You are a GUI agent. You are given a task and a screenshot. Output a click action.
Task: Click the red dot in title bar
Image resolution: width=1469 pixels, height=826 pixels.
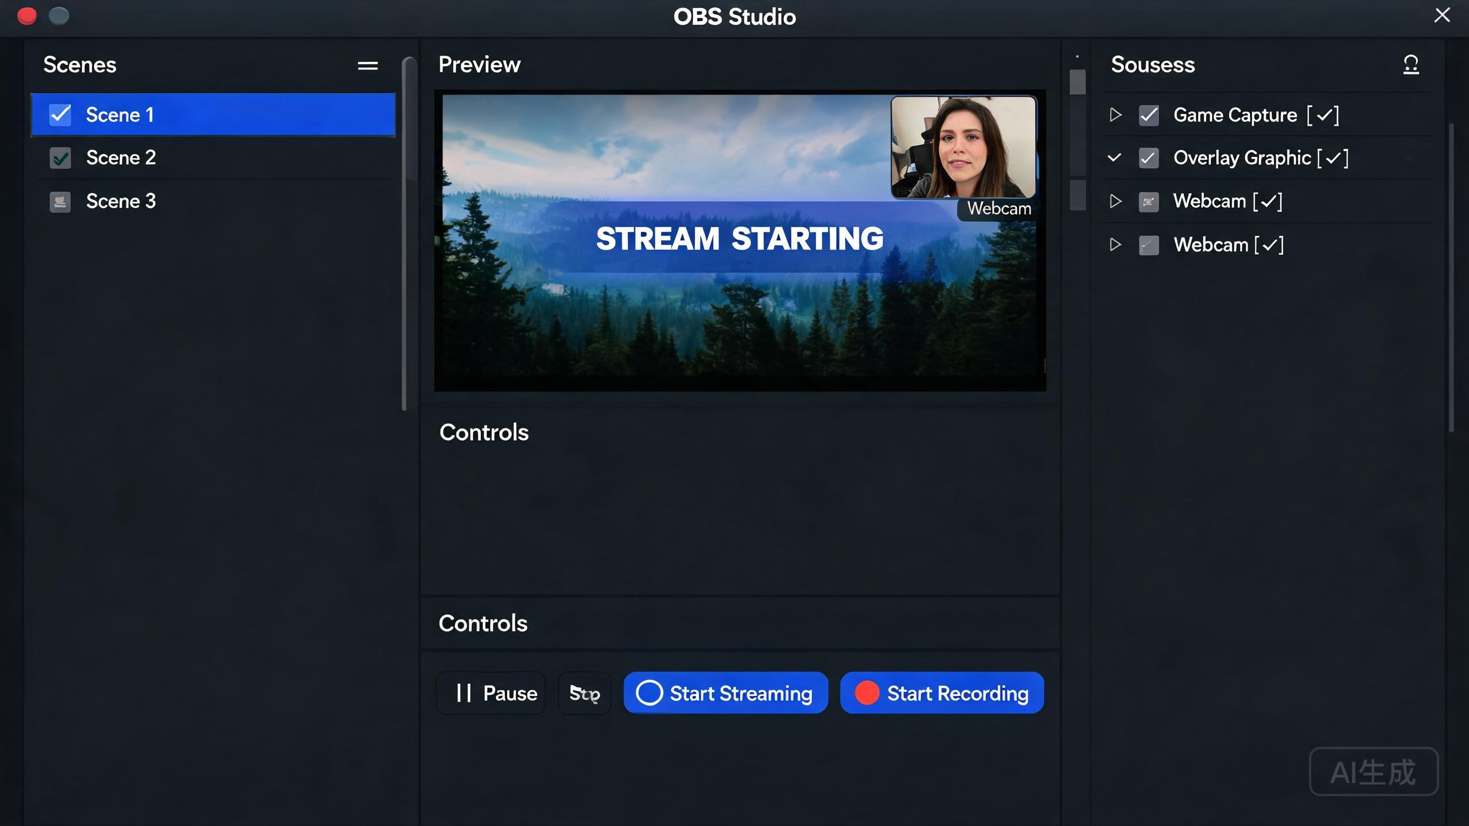(x=27, y=16)
